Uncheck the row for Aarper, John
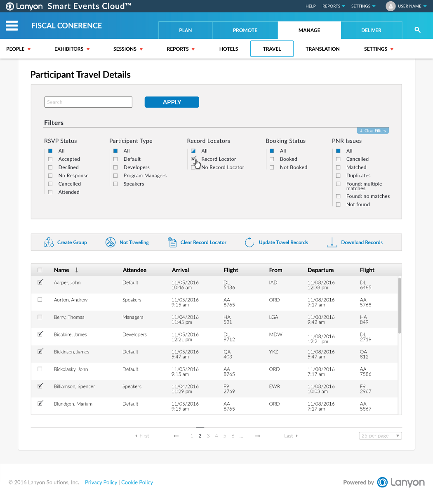 [x=40, y=282]
